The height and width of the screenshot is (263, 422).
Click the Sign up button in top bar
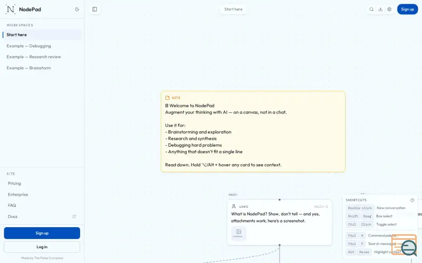pyautogui.click(x=407, y=9)
